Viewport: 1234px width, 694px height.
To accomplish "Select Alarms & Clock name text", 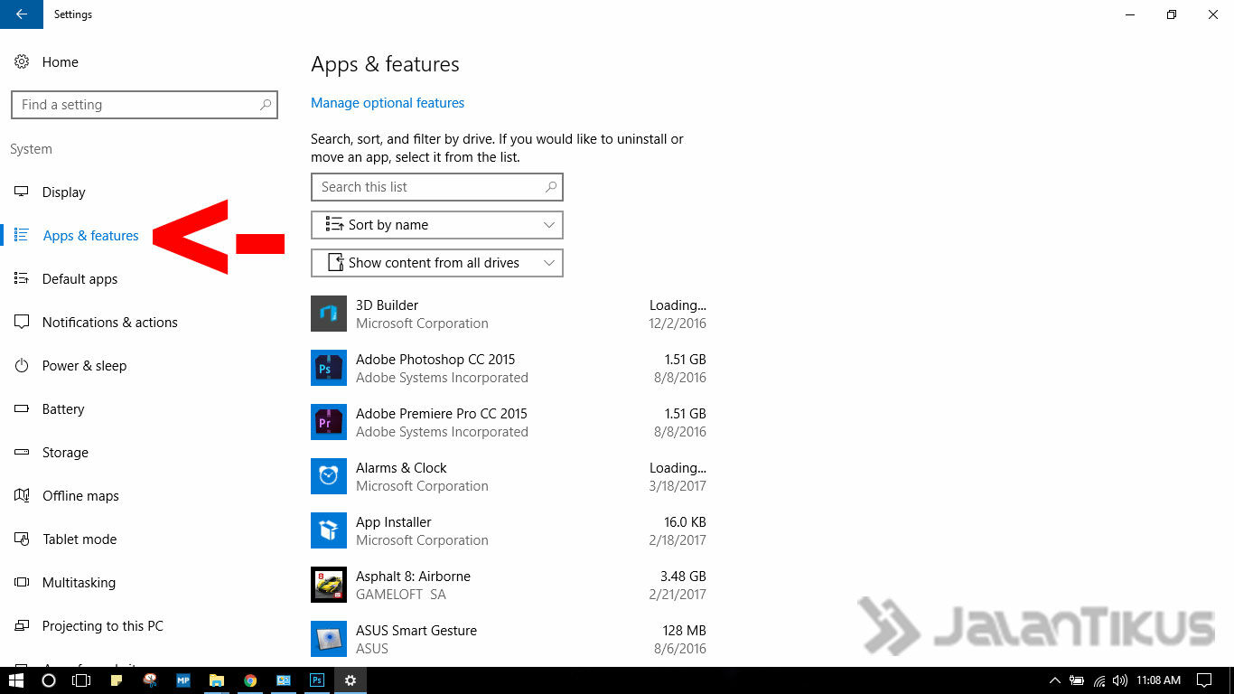I will (x=401, y=468).
